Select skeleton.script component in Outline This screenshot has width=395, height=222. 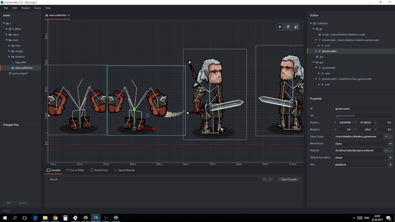coord(343,35)
